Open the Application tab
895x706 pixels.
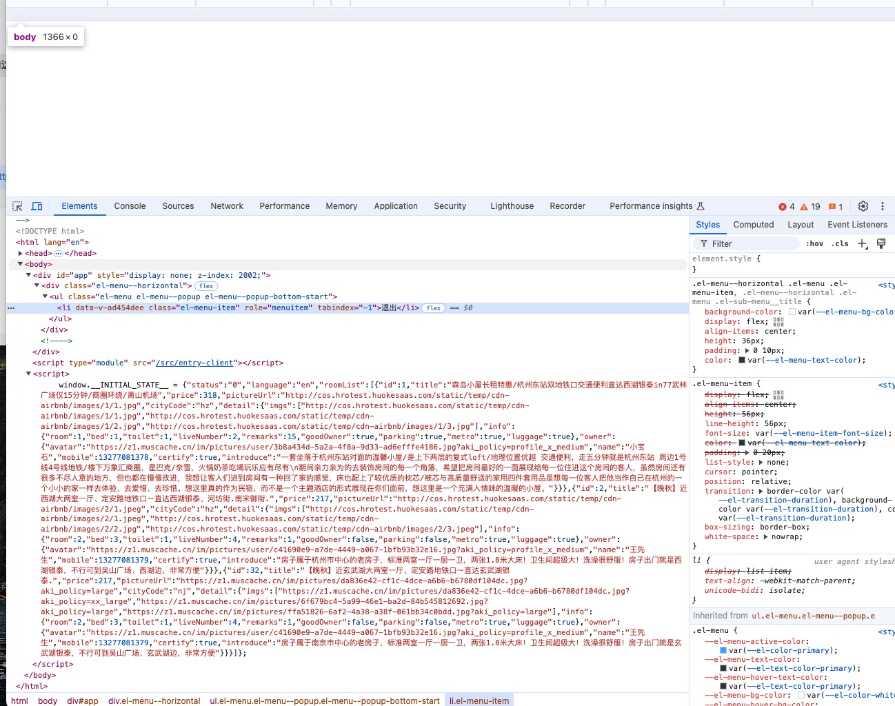pos(396,206)
